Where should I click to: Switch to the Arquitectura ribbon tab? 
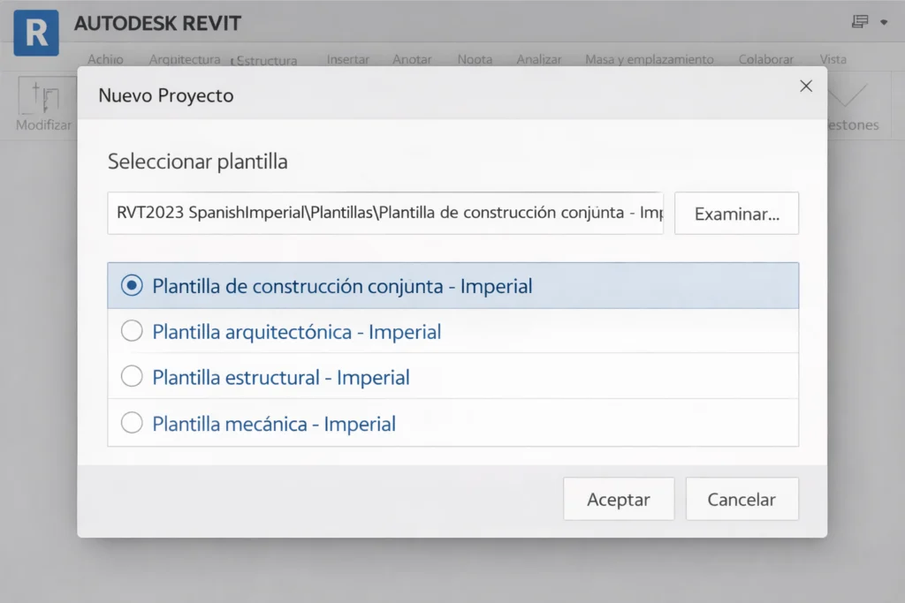pos(184,59)
